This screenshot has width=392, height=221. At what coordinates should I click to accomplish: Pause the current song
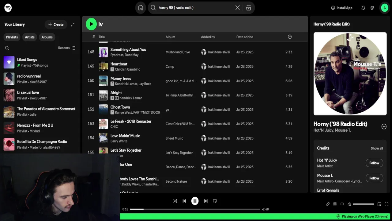tap(195, 201)
